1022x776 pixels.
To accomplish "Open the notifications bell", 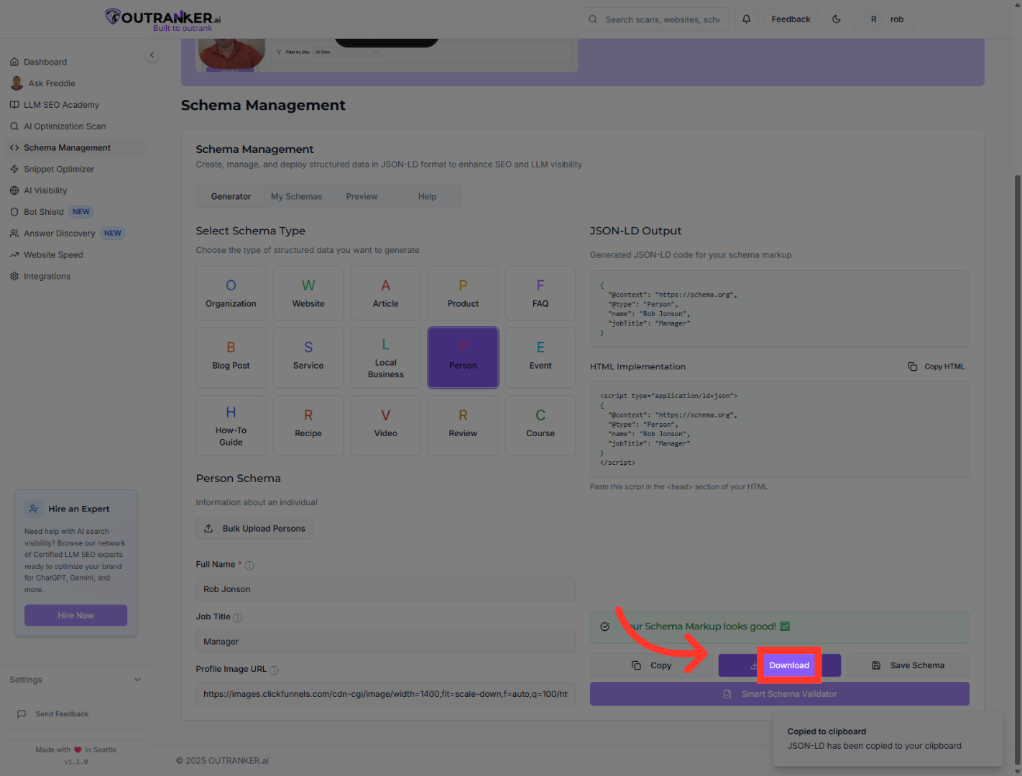I will click(x=747, y=19).
